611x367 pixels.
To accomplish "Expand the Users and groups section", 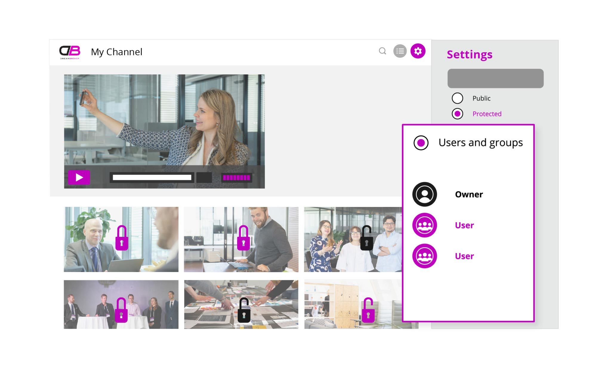I will [420, 142].
